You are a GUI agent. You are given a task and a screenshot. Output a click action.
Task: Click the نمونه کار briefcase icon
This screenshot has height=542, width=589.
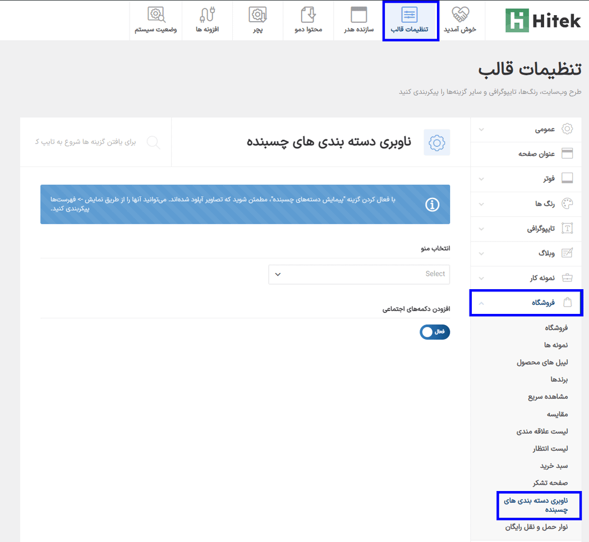pyautogui.click(x=567, y=278)
